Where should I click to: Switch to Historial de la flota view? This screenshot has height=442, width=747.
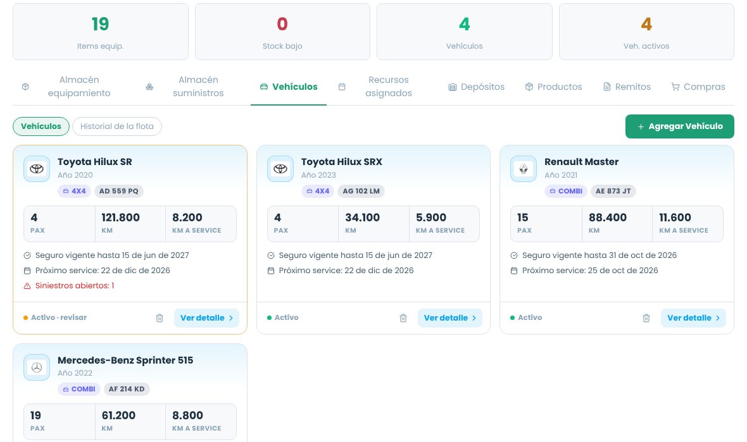[x=116, y=126]
